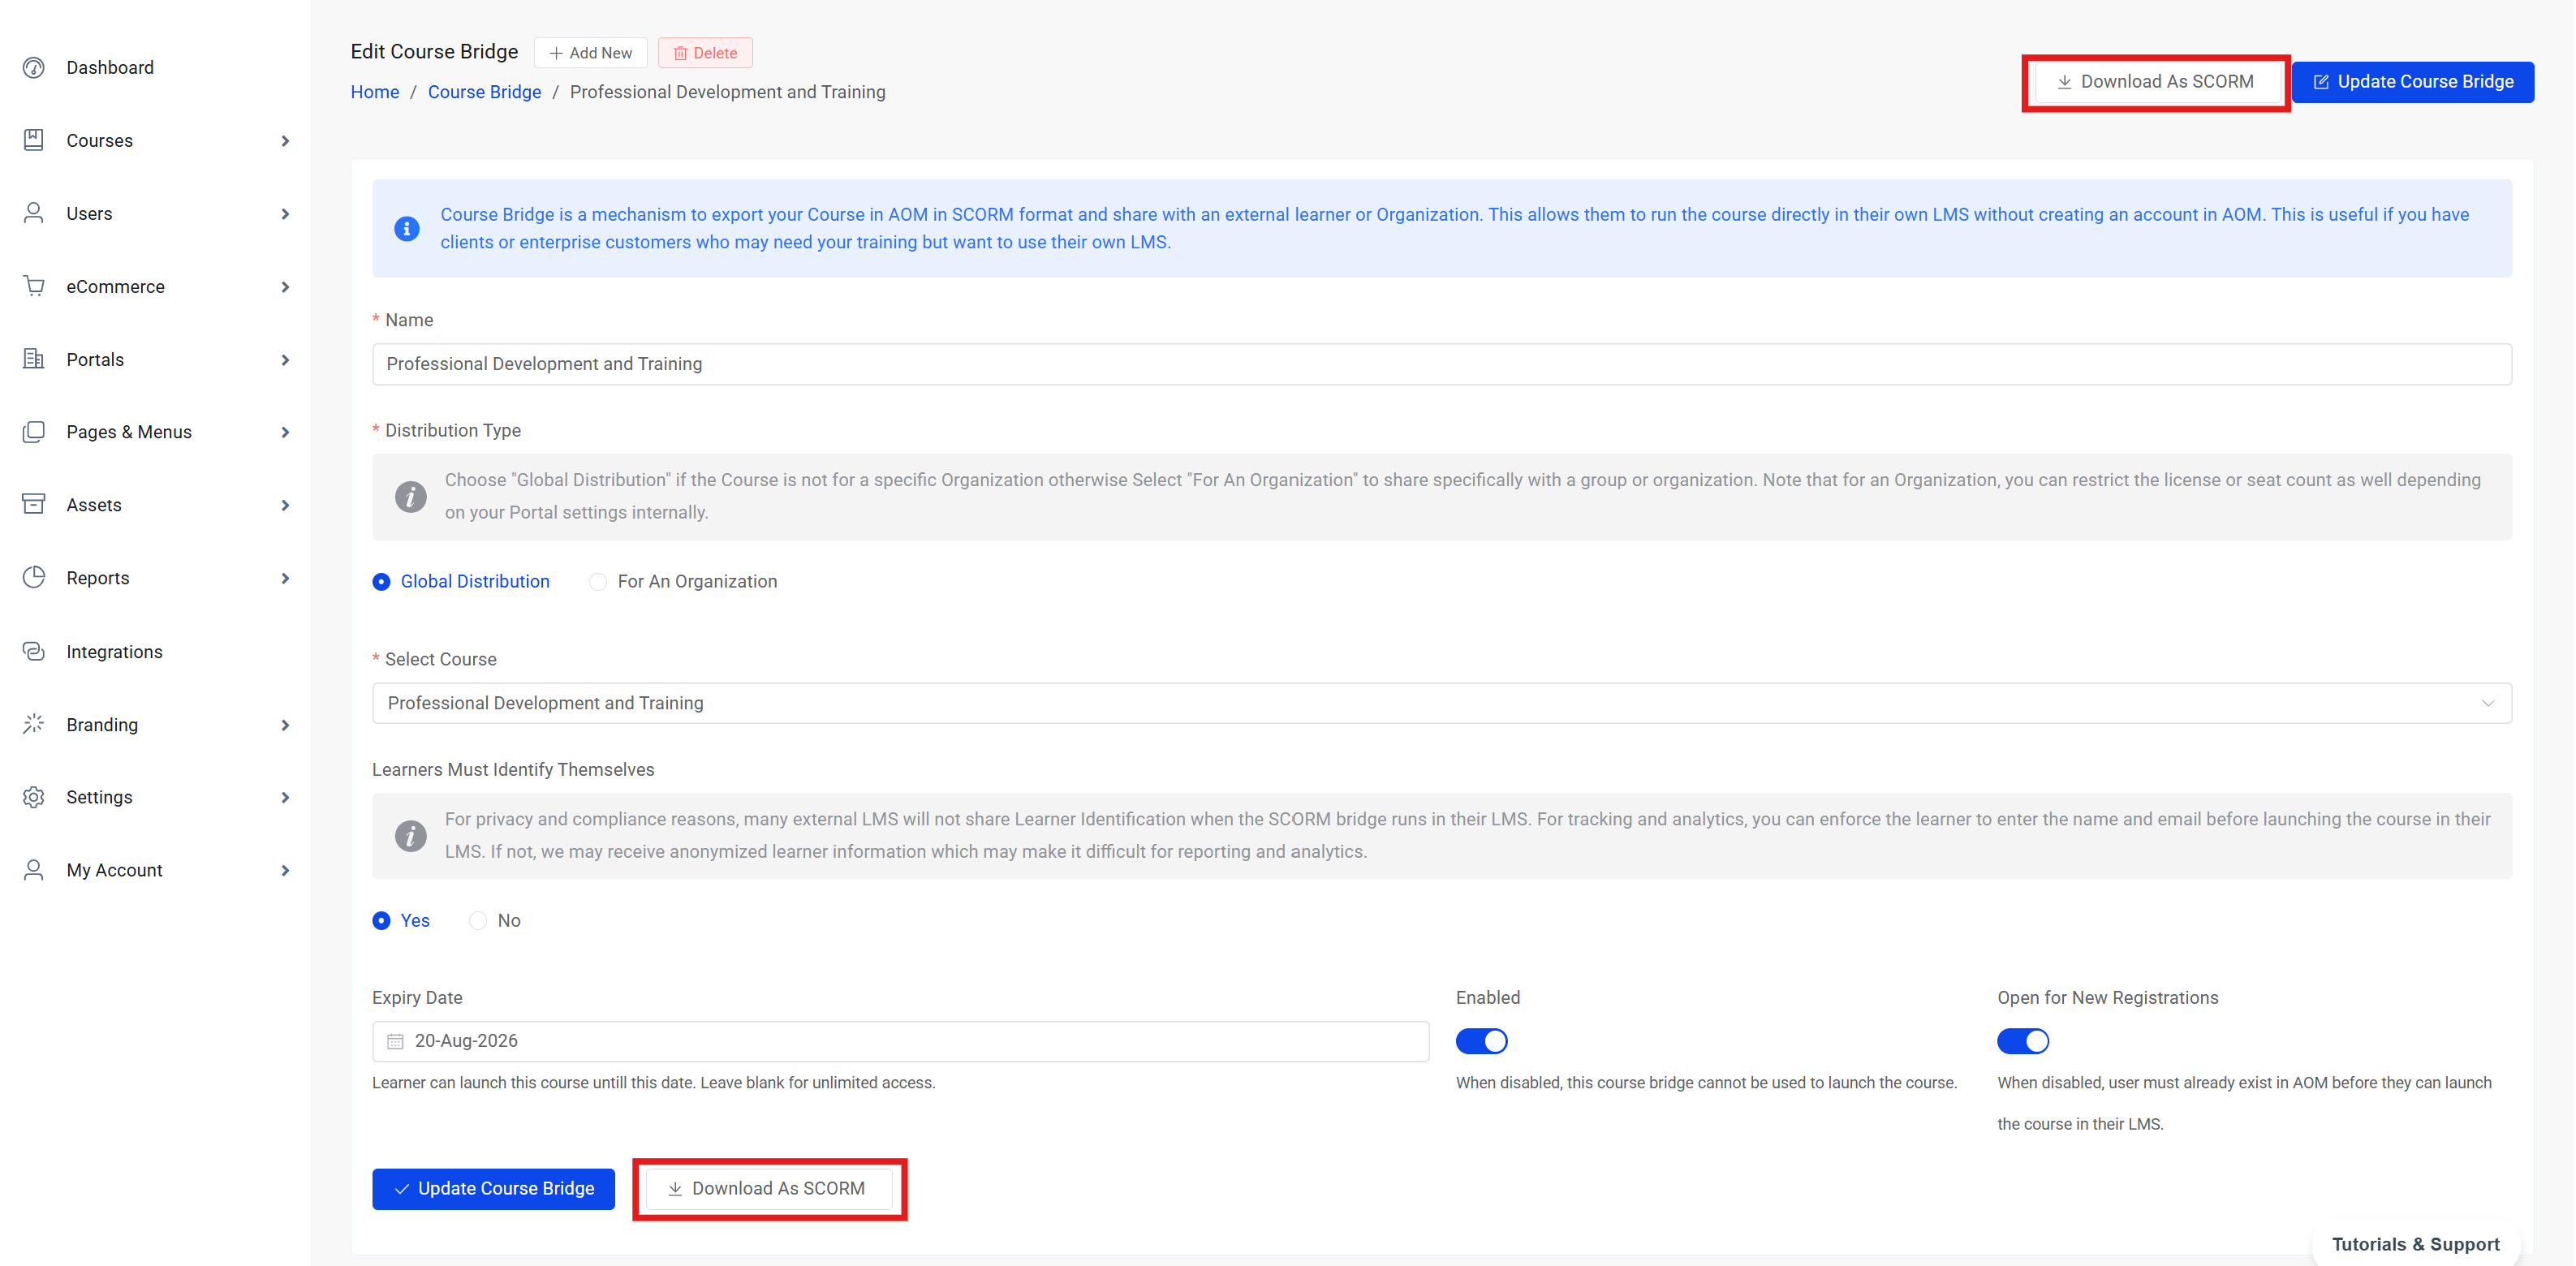Expand the Portals submenu arrow
Image resolution: width=2576 pixels, height=1266 pixels.
tap(285, 360)
